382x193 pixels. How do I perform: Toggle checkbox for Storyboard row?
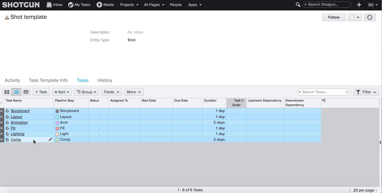pos(1,111)
